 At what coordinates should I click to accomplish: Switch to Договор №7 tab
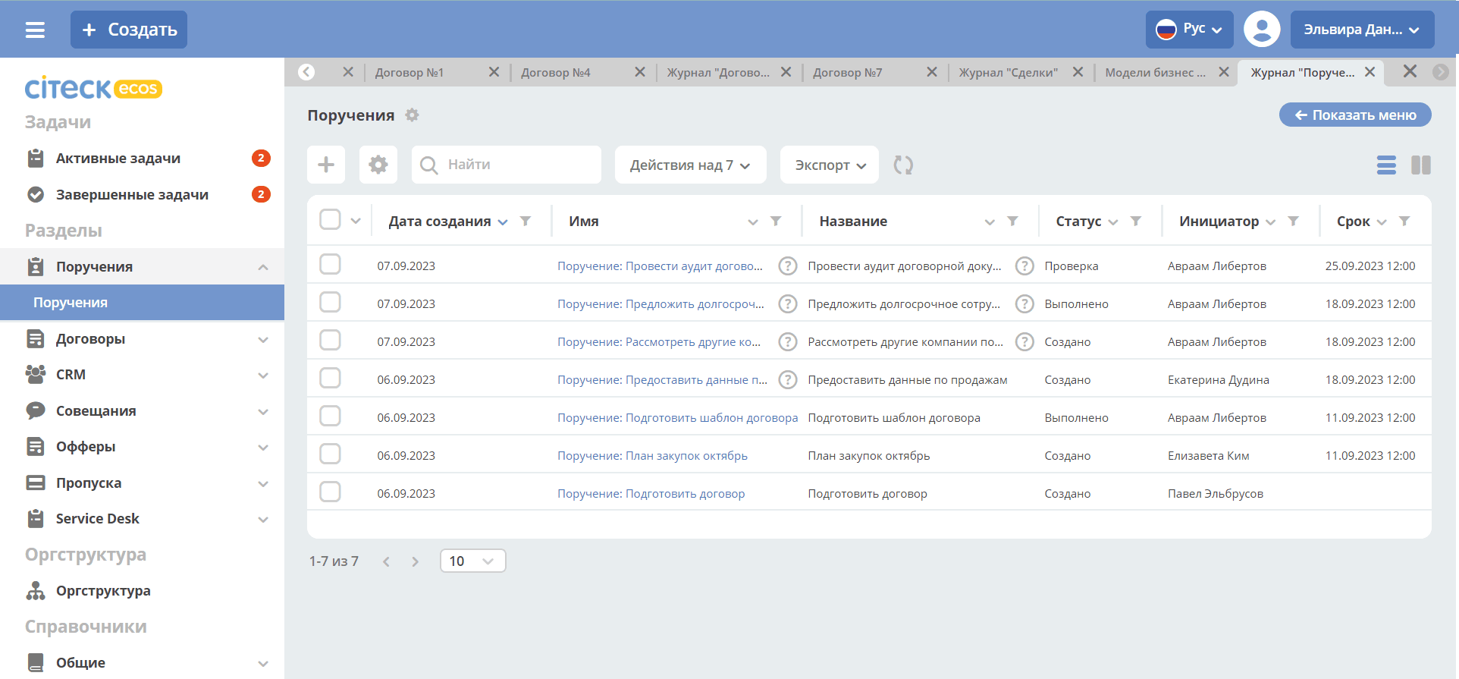[x=848, y=72]
